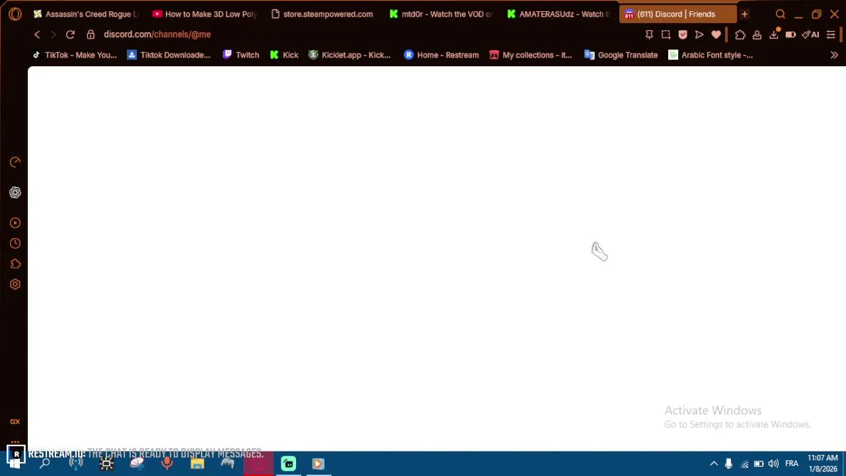
Task: Reload the Discord page
Action: 70,34
